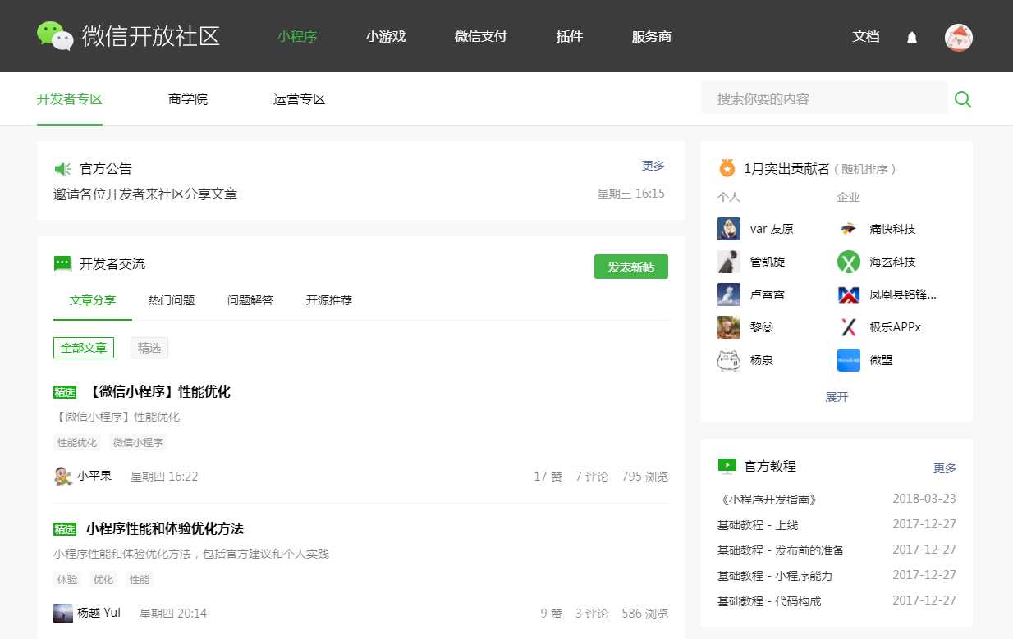Screen dimensions: 1013x639
Task: Click the 发表新帖 button
Action: pos(631,267)
